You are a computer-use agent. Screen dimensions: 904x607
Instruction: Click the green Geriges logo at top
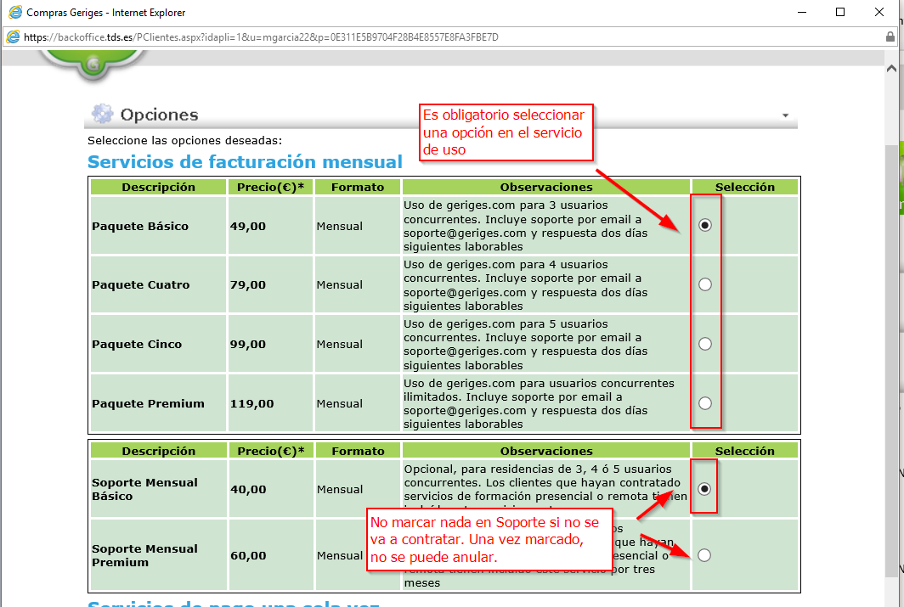(x=93, y=63)
